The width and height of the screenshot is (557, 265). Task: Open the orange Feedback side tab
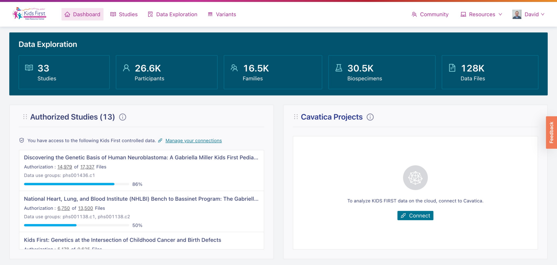coord(551,132)
